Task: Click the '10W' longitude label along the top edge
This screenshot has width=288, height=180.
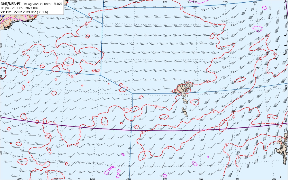Action: 135,2
